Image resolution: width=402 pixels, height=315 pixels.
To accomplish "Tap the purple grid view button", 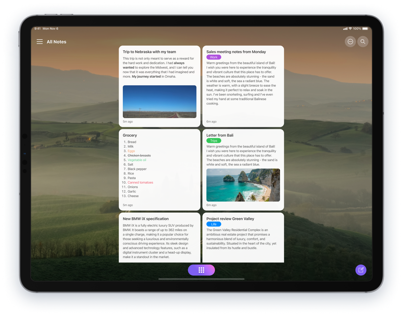I will coord(201,270).
